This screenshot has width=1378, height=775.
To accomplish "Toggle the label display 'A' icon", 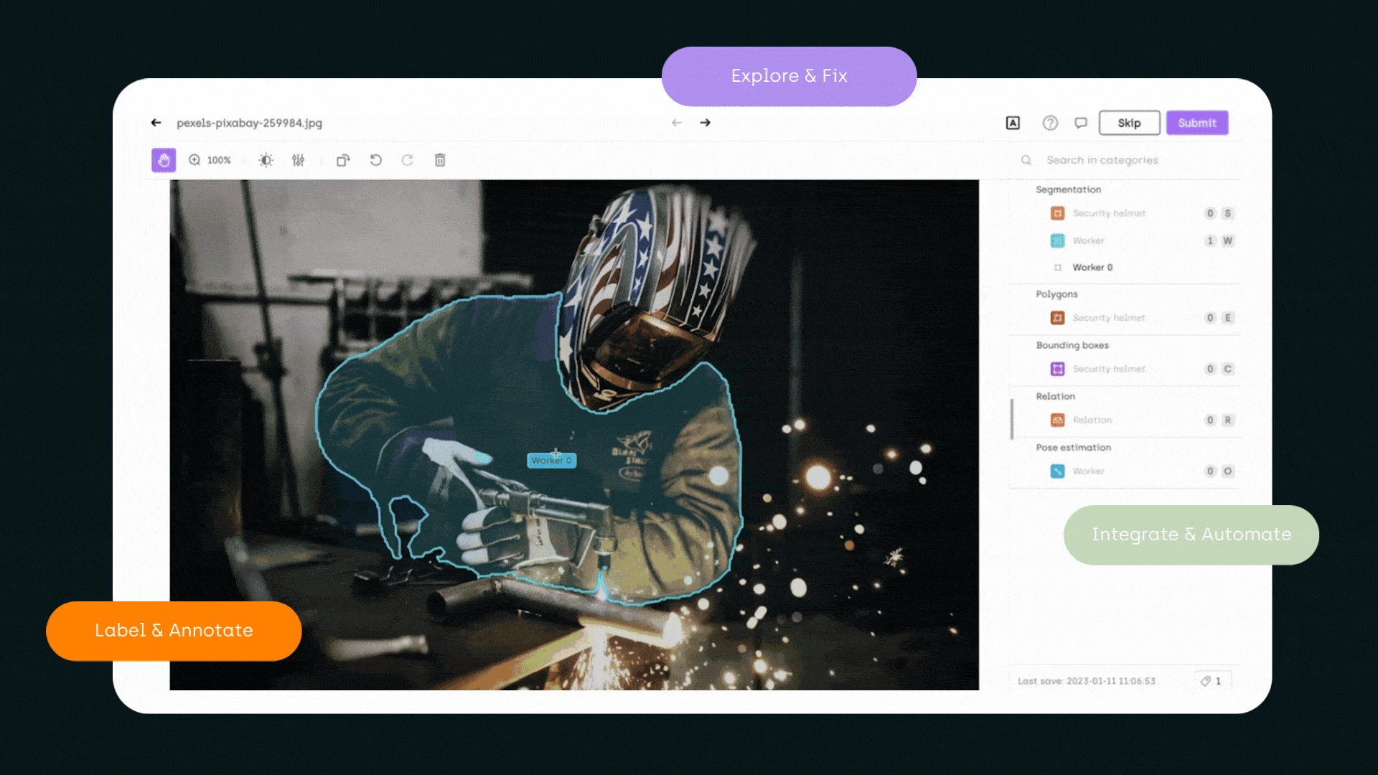I will click(1013, 123).
